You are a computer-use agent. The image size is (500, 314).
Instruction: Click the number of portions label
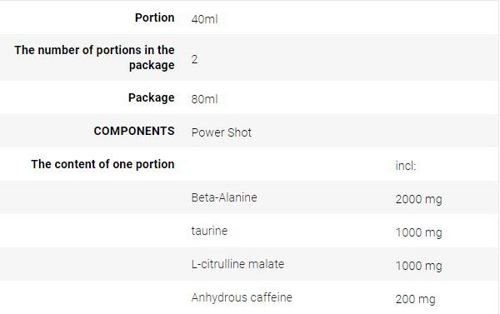pyautogui.click(x=94, y=57)
